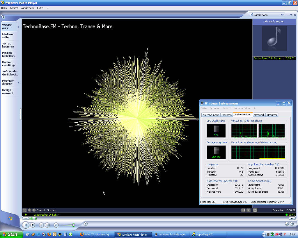298x238 pixels.
Task: Click the compact mode icon at bottom right
Action: [x=292, y=224]
